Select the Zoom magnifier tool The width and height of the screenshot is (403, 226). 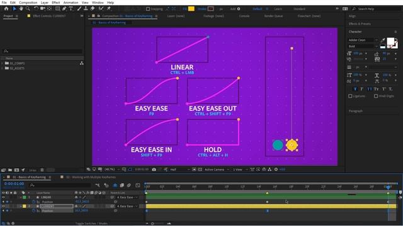pos(28,9)
